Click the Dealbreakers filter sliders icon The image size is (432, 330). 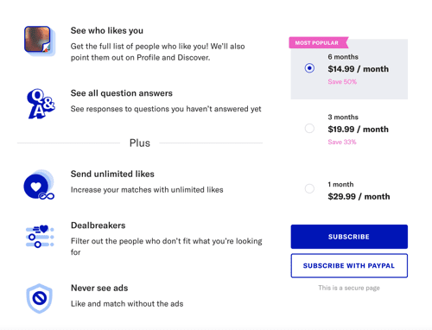point(40,237)
